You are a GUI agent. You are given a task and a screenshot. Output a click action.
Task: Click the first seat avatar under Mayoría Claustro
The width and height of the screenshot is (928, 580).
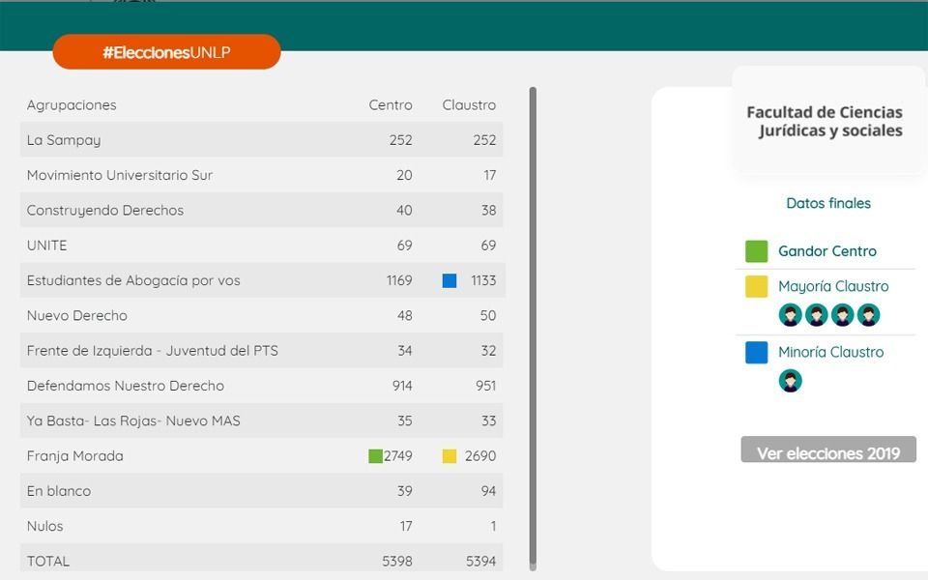[x=790, y=315]
